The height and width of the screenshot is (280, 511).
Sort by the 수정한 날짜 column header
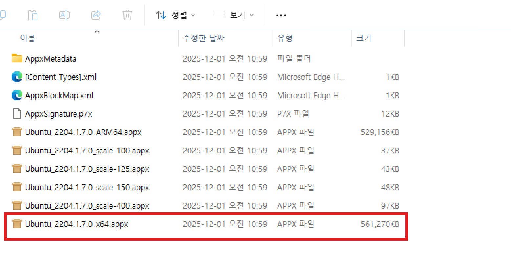204,38
